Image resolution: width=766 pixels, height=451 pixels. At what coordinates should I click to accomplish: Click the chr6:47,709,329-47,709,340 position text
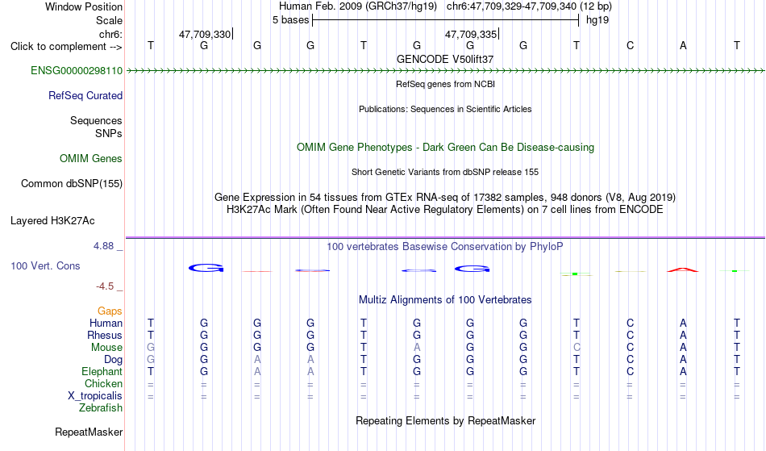click(x=511, y=6)
